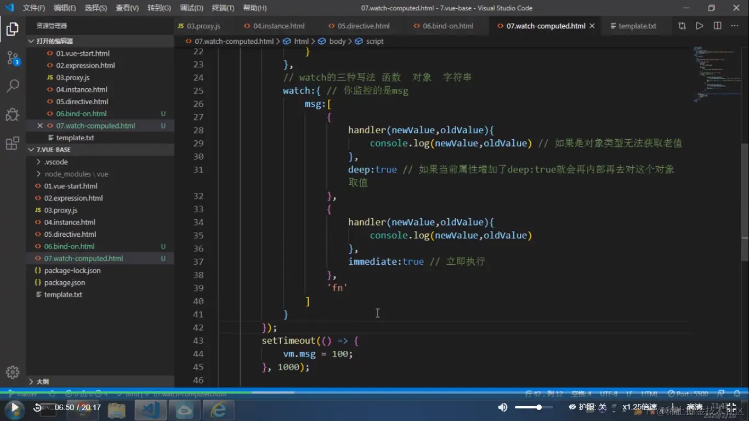Open 06.bind-on.html in open editors list
This screenshot has width=749, height=421.
[100, 113]
